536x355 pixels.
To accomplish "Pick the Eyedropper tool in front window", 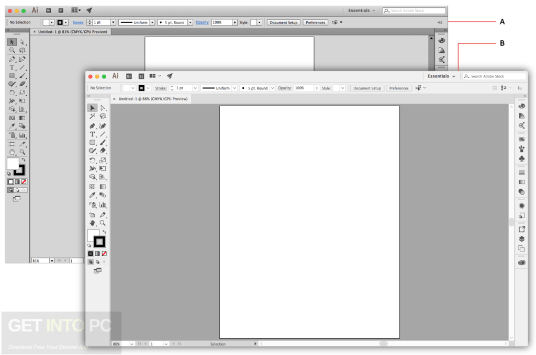I will (x=92, y=195).
